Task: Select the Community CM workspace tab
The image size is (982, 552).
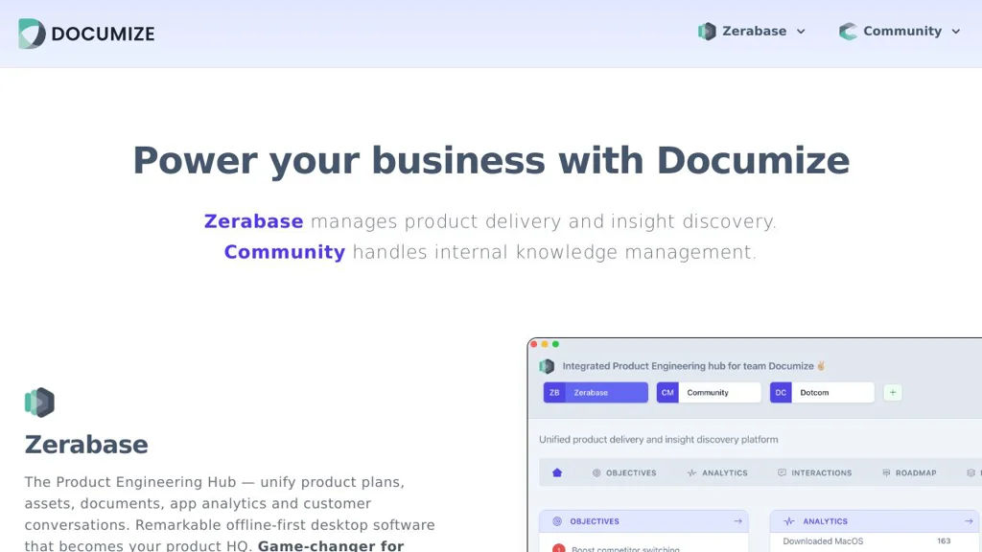Action: (x=709, y=392)
